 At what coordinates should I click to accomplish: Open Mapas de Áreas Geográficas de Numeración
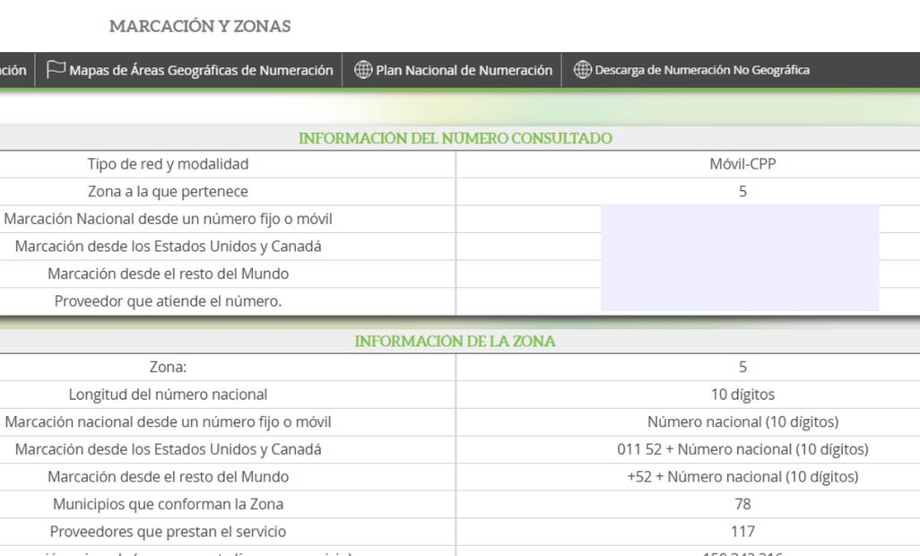click(201, 70)
